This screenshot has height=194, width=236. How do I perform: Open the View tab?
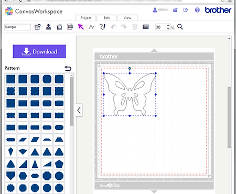[x=127, y=18]
